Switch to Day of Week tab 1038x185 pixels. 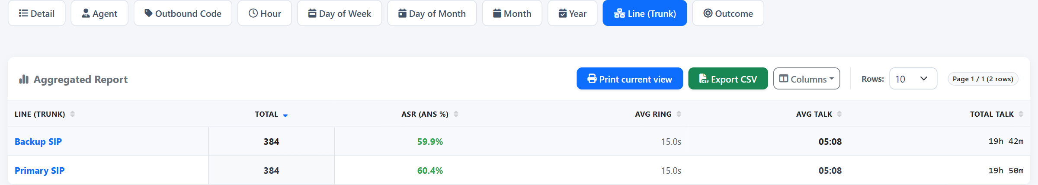pos(340,13)
